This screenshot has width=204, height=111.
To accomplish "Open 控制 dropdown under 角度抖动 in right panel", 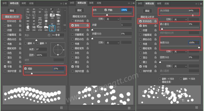I will 180,52.
